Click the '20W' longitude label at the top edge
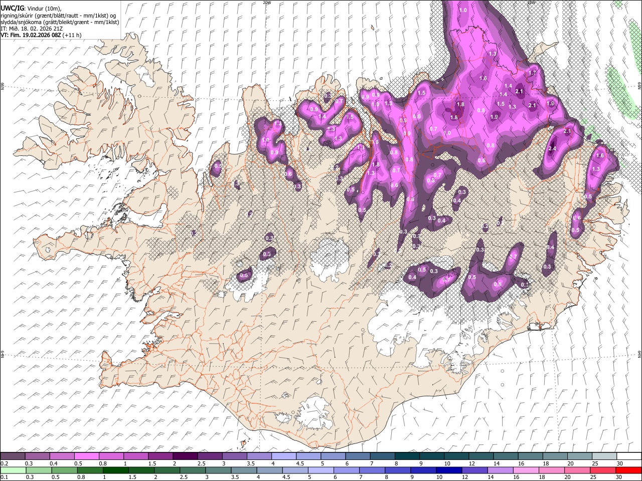The height and width of the screenshot is (481, 642). click(267, 3)
